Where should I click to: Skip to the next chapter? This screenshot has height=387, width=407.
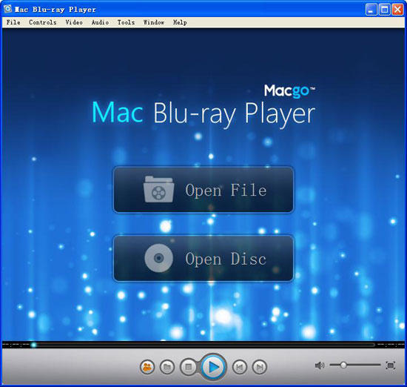coord(259,367)
